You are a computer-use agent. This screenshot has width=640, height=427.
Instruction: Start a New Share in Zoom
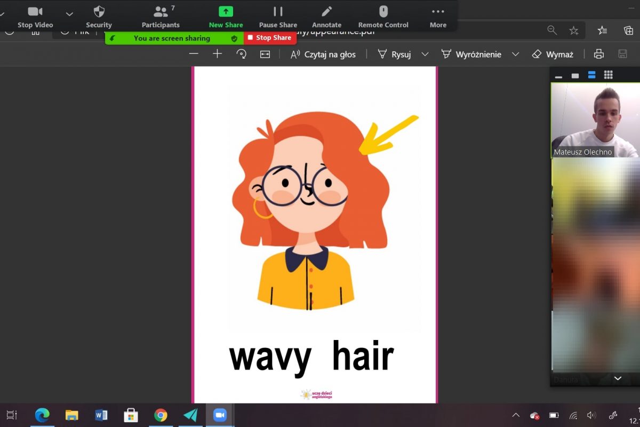(226, 17)
